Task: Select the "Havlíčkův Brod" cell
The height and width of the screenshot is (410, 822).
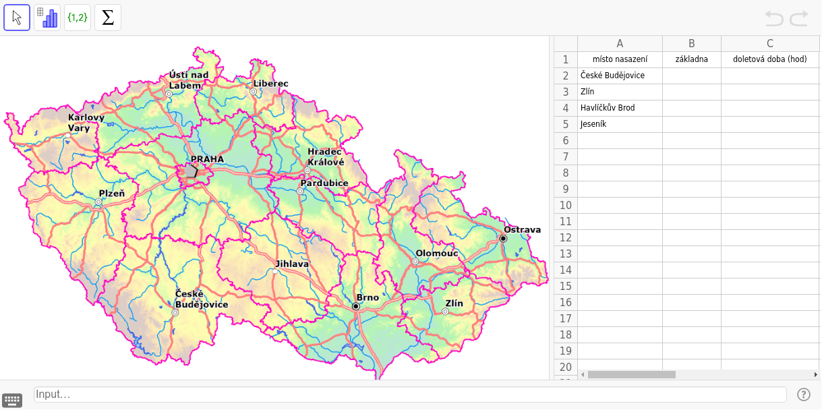Action: click(620, 108)
